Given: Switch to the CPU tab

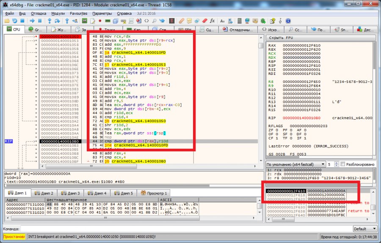Looking at the screenshot, I should 14,29.
